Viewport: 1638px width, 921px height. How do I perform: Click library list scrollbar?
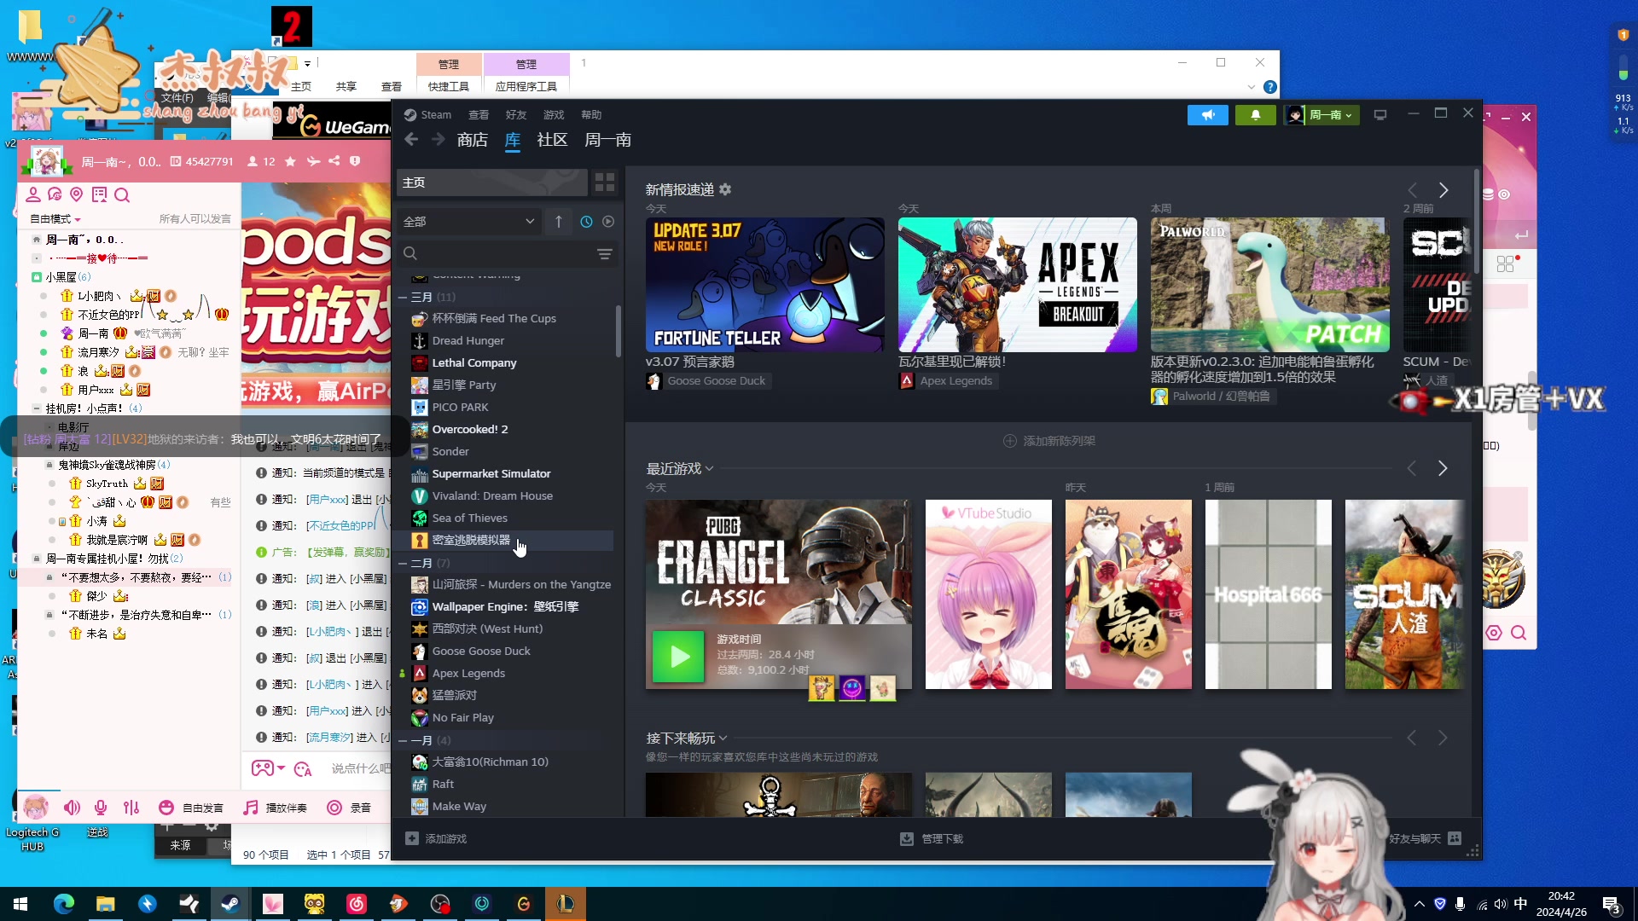[619, 332]
